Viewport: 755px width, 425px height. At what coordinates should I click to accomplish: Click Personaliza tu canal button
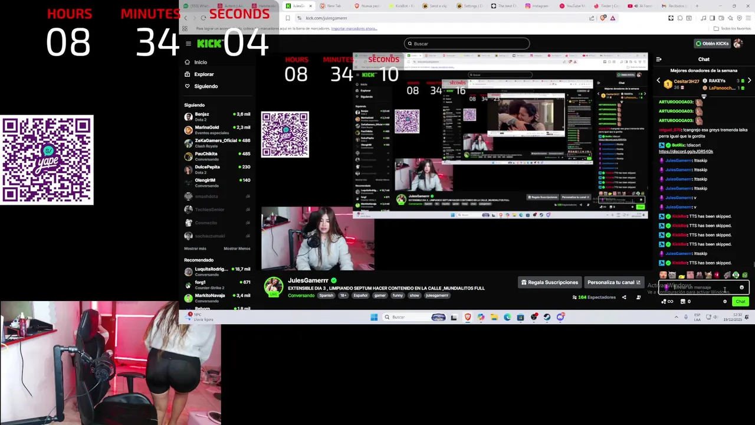tap(613, 282)
